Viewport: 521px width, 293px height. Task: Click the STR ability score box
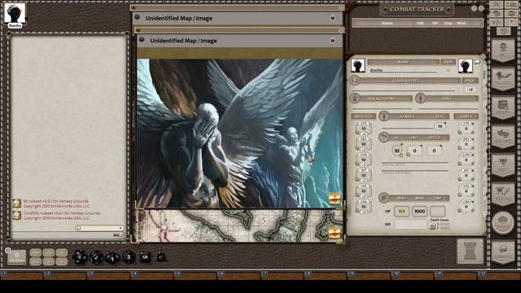click(364, 129)
